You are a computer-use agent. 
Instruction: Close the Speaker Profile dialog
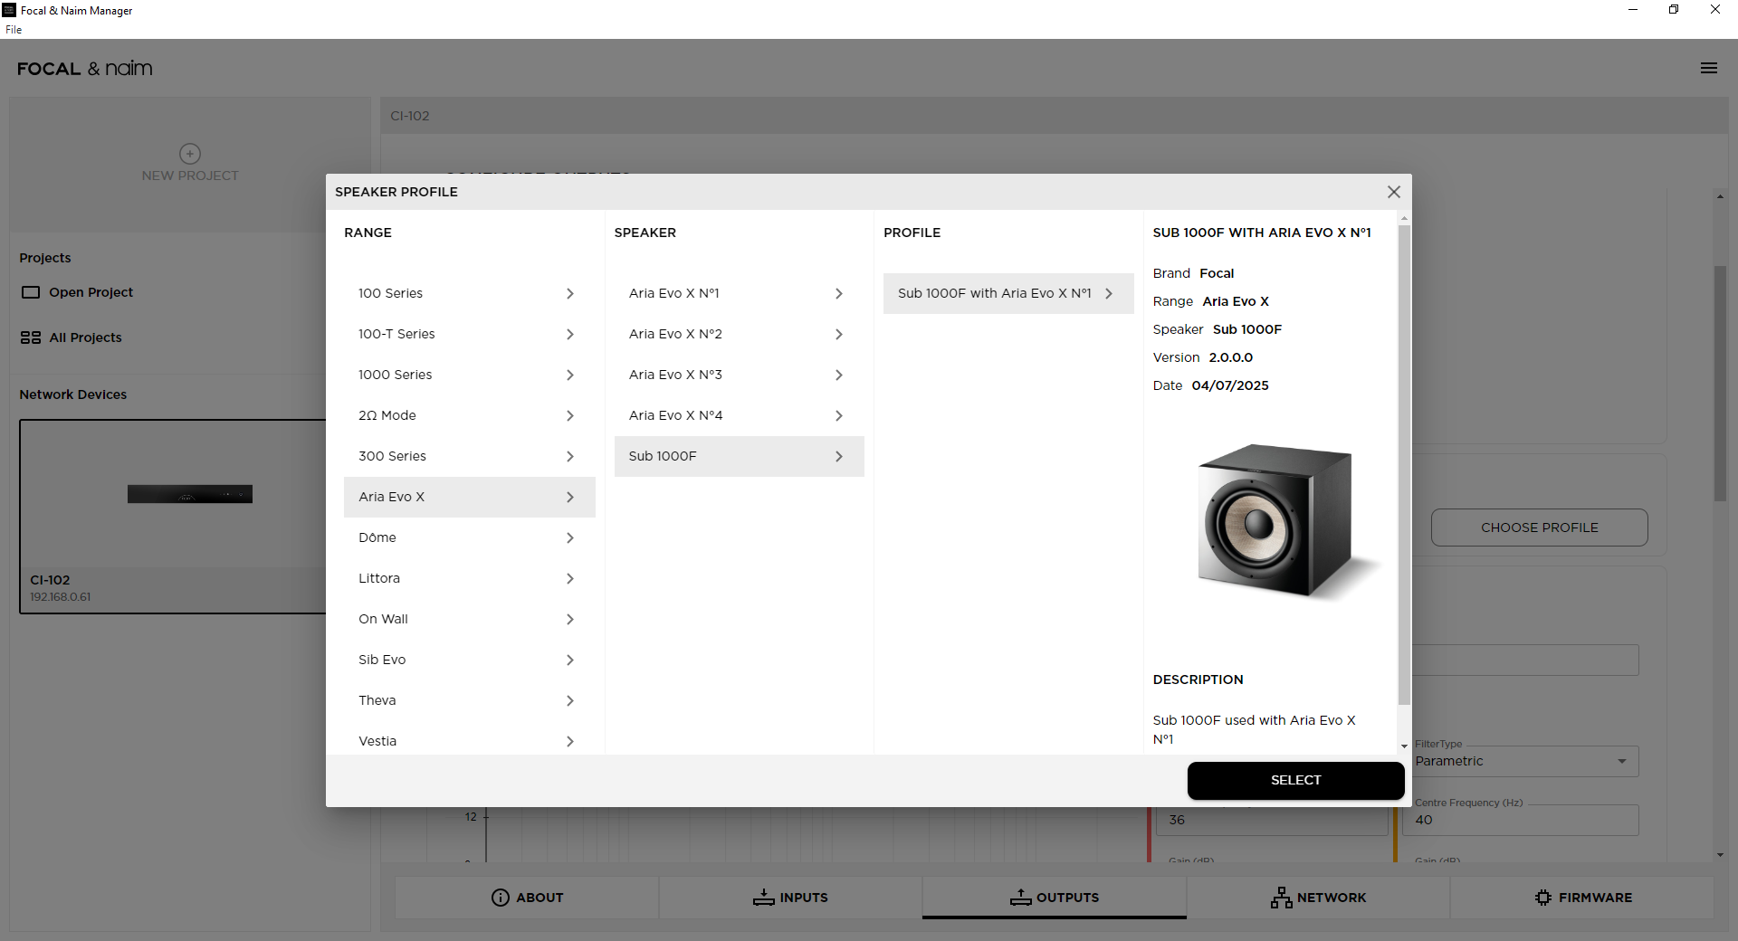pyautogui.click(x=1393, y=192)
